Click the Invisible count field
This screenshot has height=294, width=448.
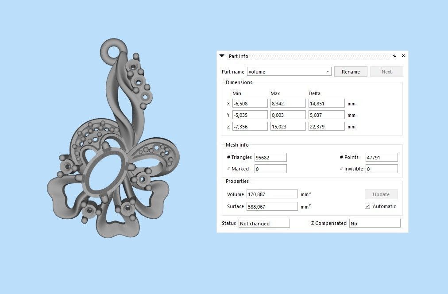pyautogui.click(x=382, y=169)
